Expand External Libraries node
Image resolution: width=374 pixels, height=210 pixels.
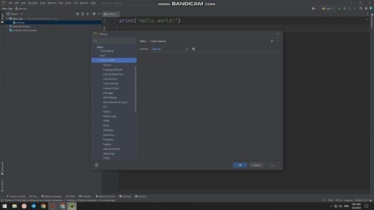tap(6, 26)
